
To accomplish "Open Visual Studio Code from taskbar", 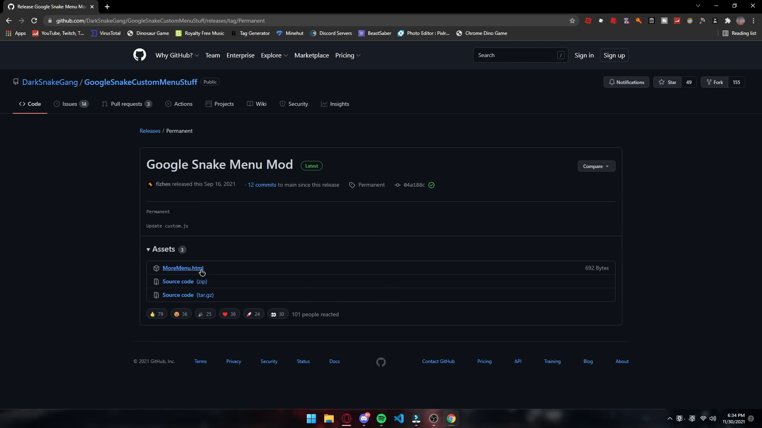I will pos(399,418).
